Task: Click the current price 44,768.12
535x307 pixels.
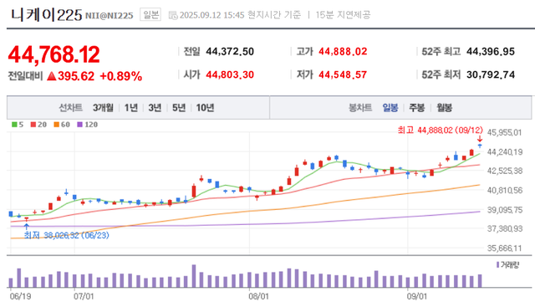Action: click(53, 54)
